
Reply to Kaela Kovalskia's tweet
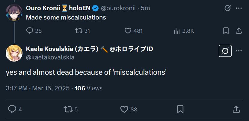pos(12,109)
